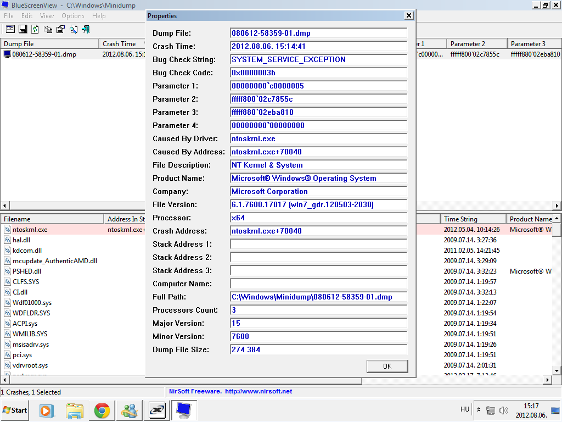Click the pci.sys file icon
Screen dimensions: 562x422
[8, 355]
